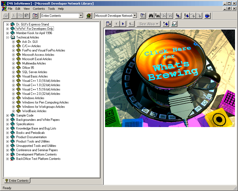Select "FoxPro and Visual FoxPro Articles"
The image size is (238, 191).
click(44, 50)
